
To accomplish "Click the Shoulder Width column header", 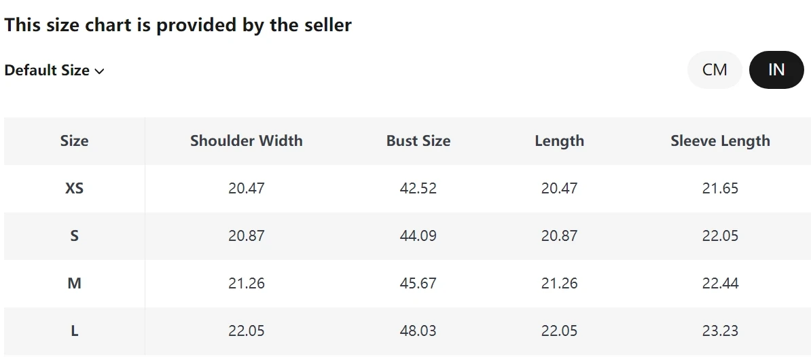I will tap(247, 141).
